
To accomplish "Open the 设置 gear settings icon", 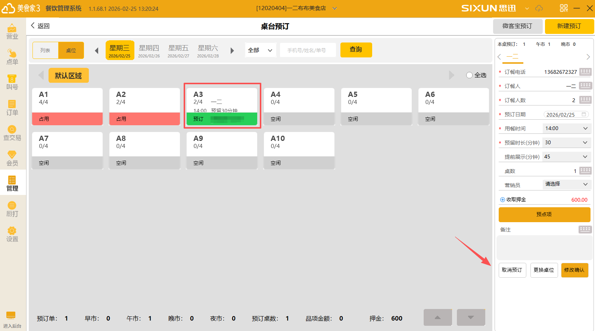I will (x=12, y=231).
